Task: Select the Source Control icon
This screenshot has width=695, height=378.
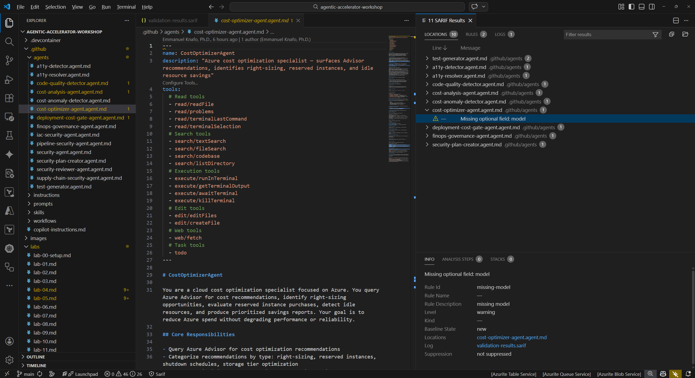Action: click(x=9, y=60)
